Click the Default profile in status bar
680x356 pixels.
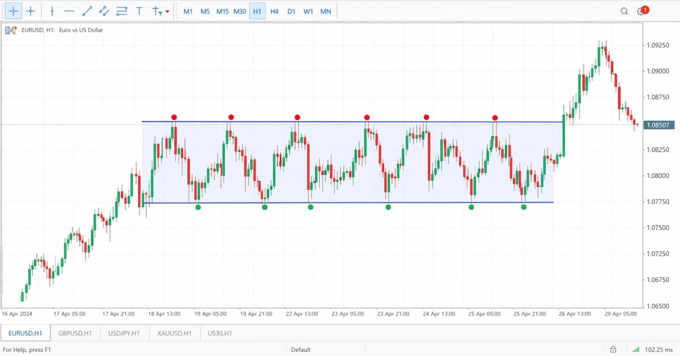coord(301,350)
